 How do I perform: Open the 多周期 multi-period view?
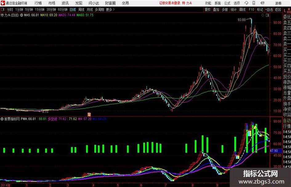click(99, 10)
